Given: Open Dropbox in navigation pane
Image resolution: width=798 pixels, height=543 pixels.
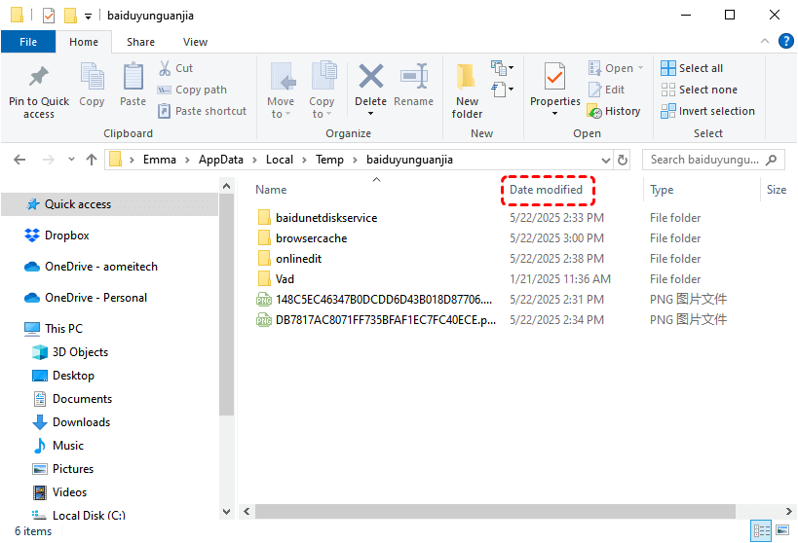Looking at the screenshot, I should click(x=66, y=235).
